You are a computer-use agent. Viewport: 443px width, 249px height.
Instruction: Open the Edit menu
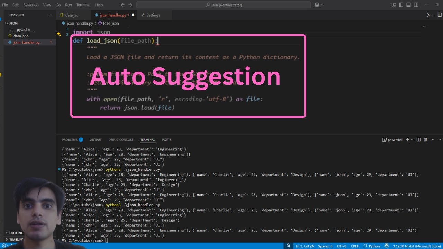tap(16, 5)
